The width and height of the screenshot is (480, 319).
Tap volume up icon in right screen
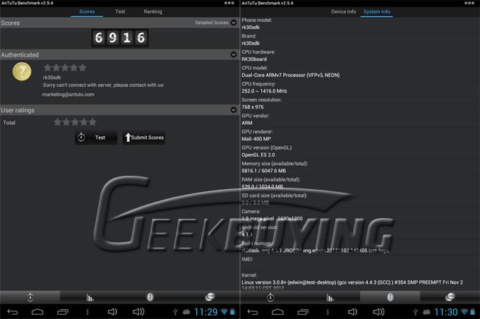[x=378, y=312]
